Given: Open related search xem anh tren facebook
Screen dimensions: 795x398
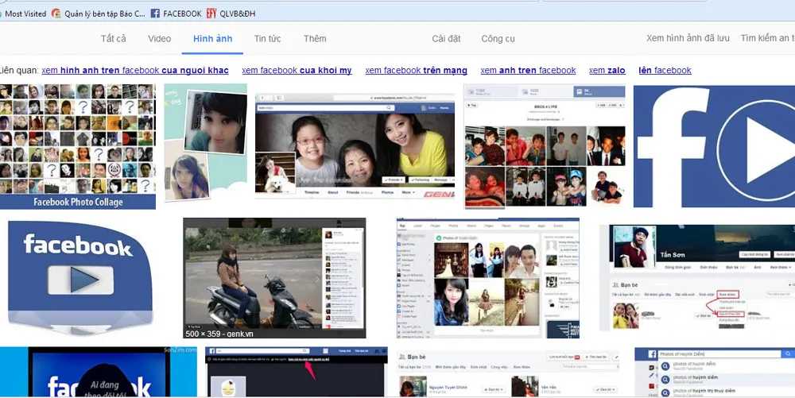Looking at the screenshot, I should [x=528, y=71].
